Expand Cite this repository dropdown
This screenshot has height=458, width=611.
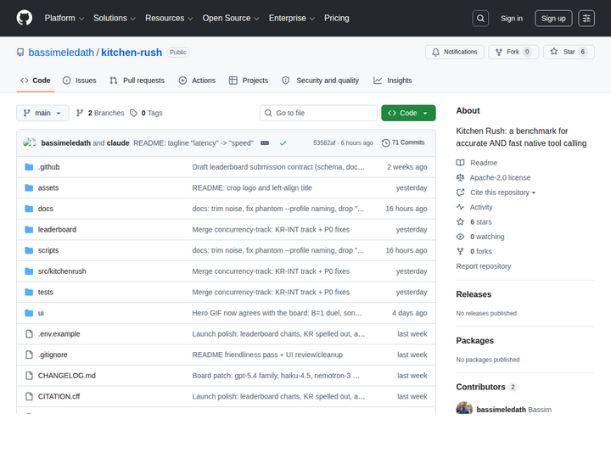coord(502,193)
